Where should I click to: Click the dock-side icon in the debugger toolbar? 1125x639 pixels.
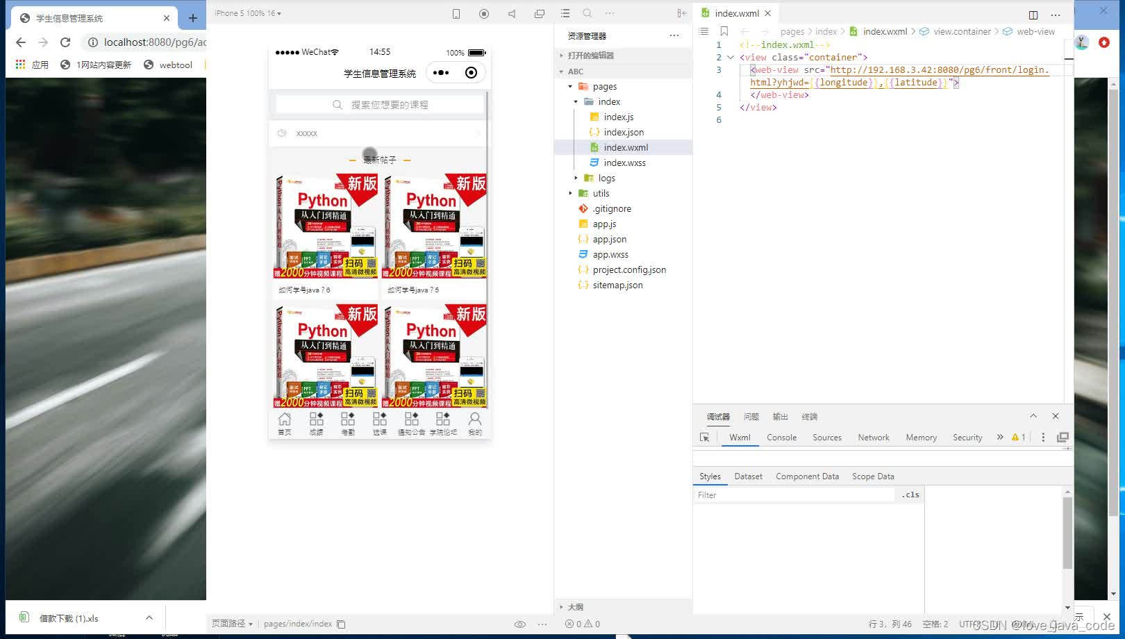(x=1062, y=438)
